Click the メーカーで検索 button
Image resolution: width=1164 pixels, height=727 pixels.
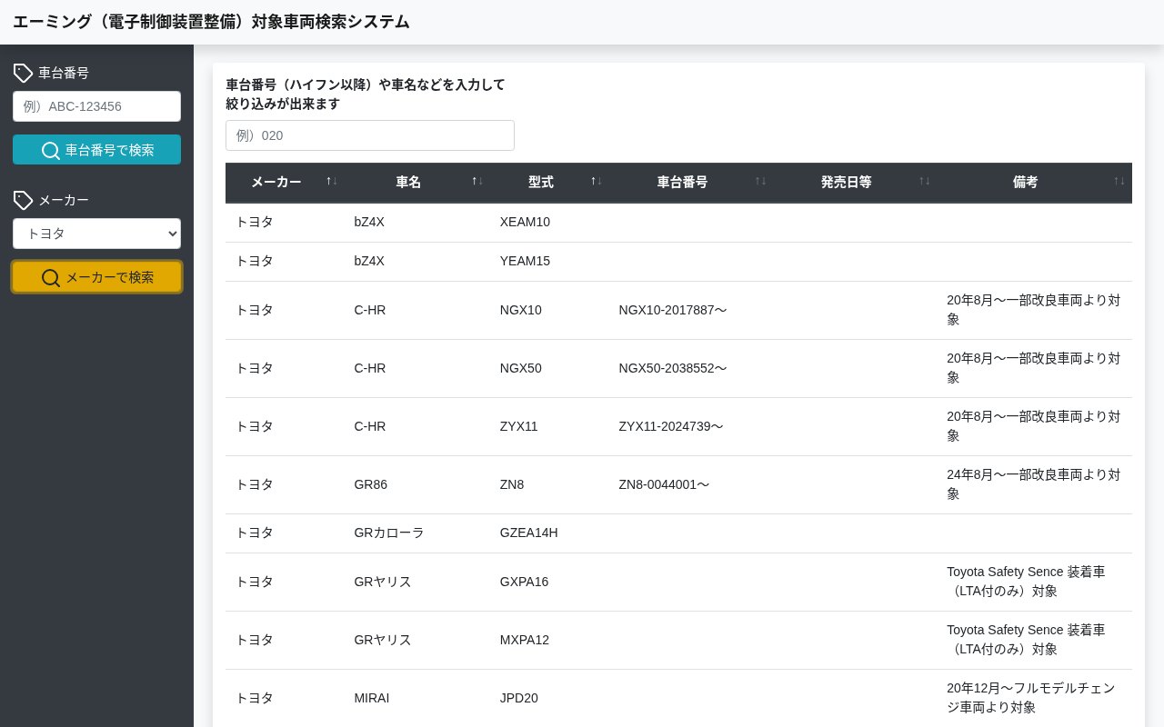[x=96, y=277]
